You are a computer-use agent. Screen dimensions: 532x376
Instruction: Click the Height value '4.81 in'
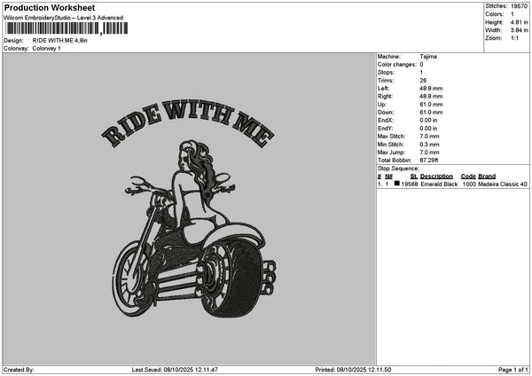(x=519, y=22)
